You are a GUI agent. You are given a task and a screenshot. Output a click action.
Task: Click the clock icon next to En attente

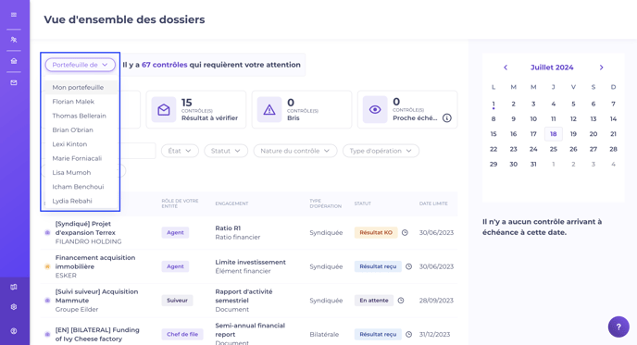401,301
